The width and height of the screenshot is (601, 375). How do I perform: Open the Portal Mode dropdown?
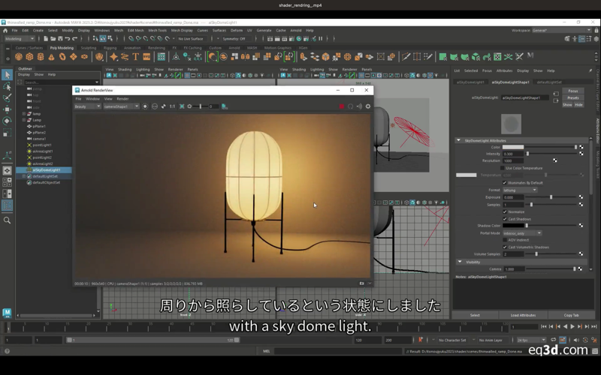(x=521, y=233)
